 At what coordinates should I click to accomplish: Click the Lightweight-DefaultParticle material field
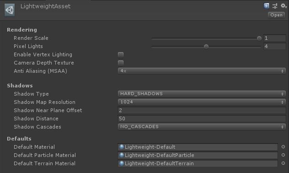click(198, 155)
